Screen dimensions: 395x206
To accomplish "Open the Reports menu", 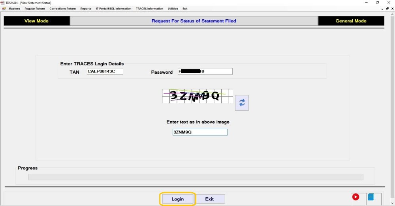I will point(86,9).
